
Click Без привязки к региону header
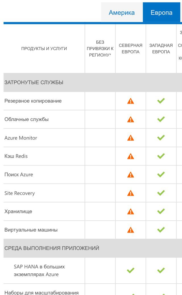100,48
